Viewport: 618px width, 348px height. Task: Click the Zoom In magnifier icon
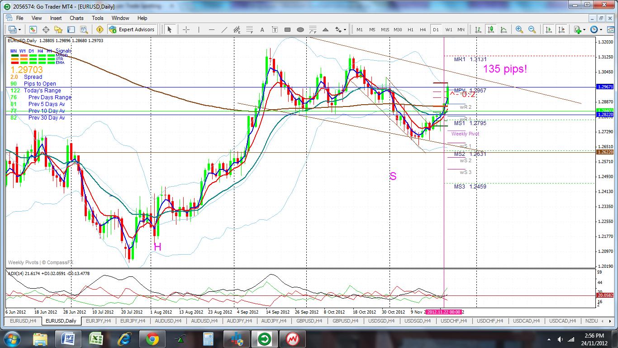519,29
